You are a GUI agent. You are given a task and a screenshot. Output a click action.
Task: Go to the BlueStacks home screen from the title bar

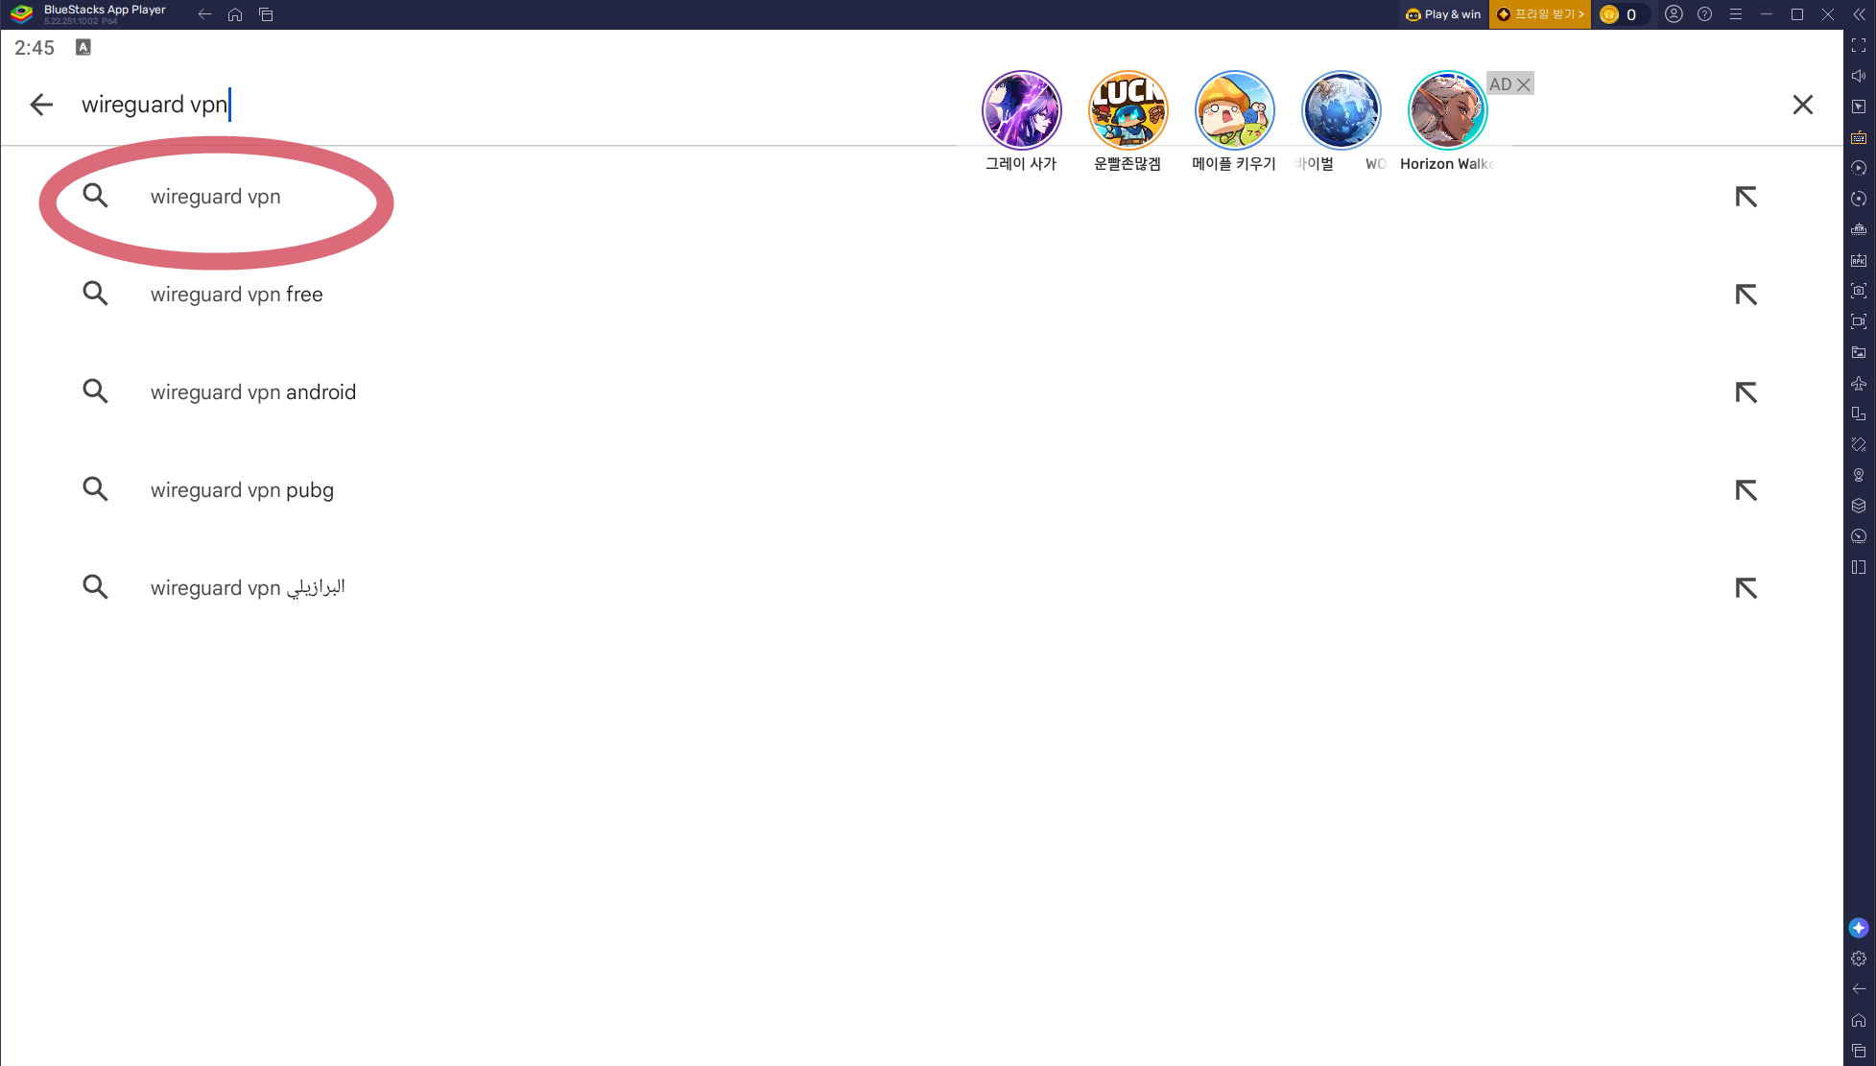point(235,14)
